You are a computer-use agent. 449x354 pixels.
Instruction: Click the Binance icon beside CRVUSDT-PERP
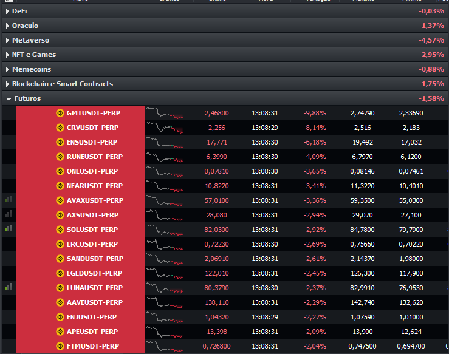point(60,128)
